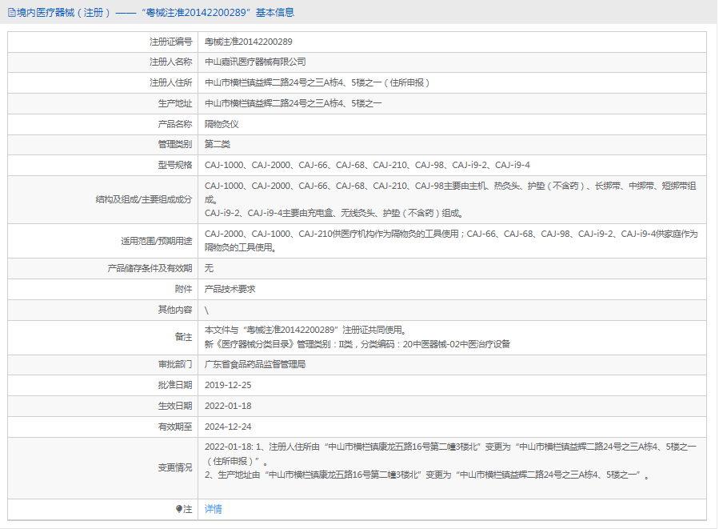The height and width of the screenshot is (529, 719).
Task: Click the 有效期至 row label
Action: click(175, 427)
